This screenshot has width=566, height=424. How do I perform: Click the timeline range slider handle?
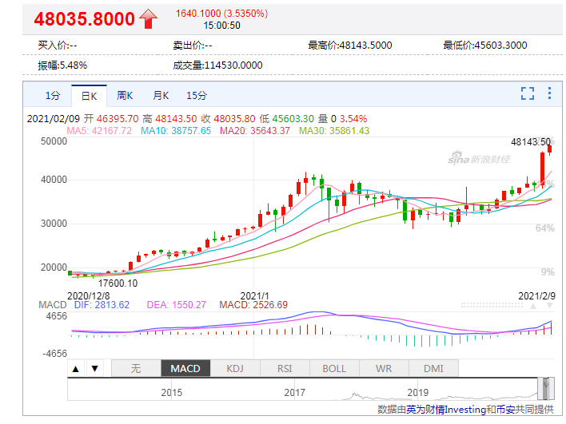(x=544, y=388)
